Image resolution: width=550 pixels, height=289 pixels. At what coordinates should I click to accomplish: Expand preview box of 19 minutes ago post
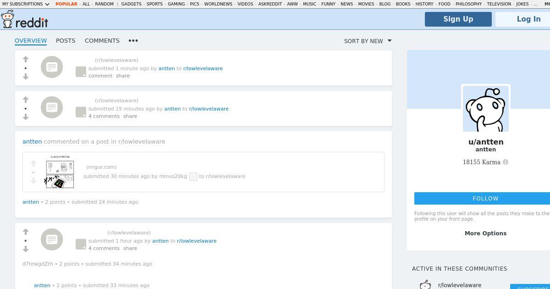click(81, 112)
